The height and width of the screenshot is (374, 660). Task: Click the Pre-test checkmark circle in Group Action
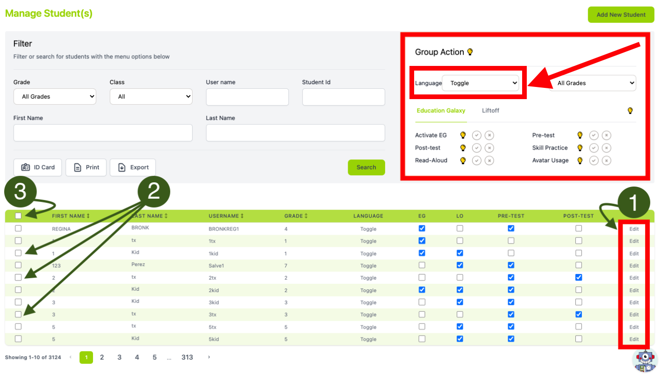[x=594, y=135]
